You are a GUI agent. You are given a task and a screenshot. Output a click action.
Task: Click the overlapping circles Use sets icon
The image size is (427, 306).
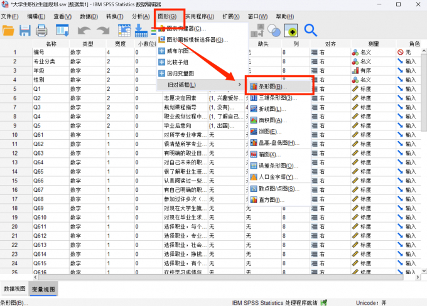pyautogui.click(x=274, y=31)
